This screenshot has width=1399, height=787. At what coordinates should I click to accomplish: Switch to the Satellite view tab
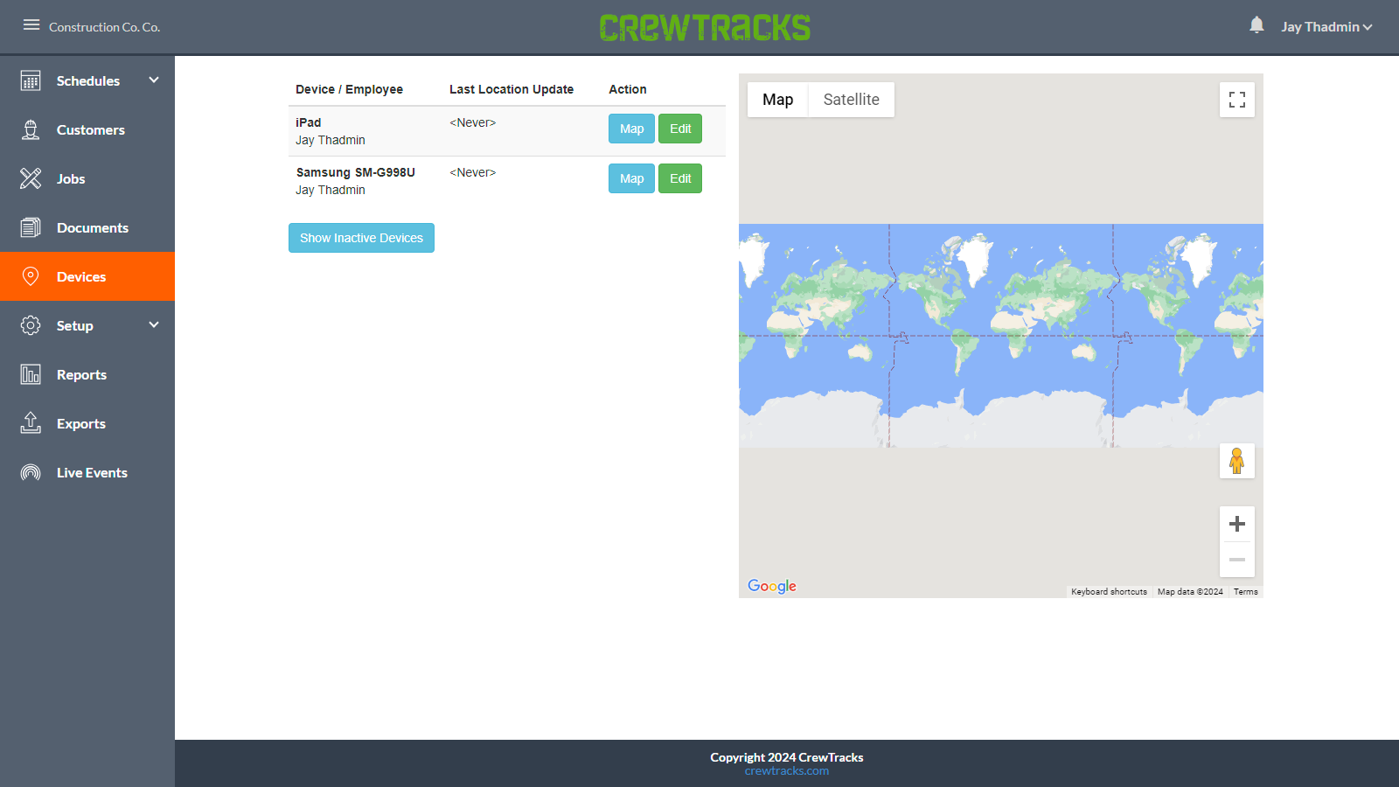point(851,100)
